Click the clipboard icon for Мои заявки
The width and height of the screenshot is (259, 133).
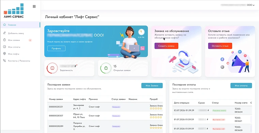5,40
